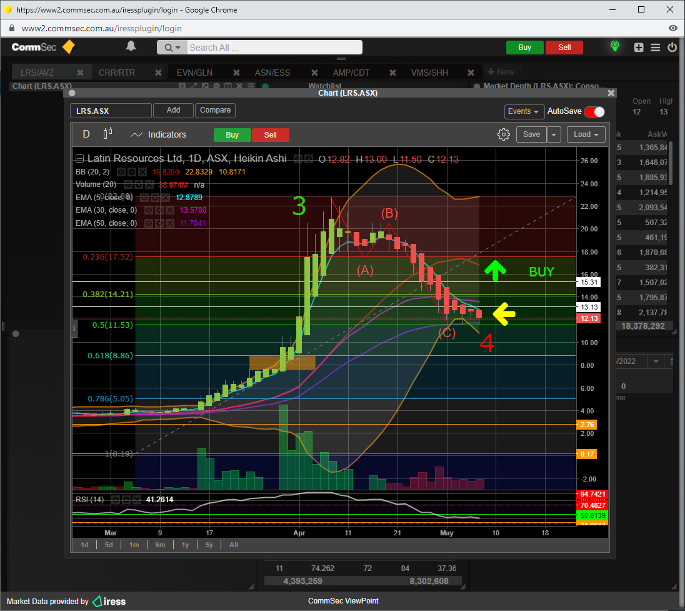Switch to the EVN/GLN tab
The width and height of the screenshot is (685, 611).
(195, 73)
